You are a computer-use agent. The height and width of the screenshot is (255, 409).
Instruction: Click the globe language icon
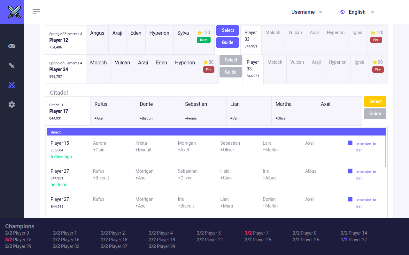coord(343,12)
